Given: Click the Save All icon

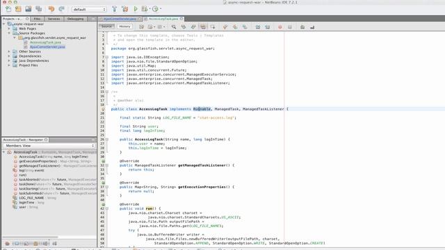Looking at the screenshot, I should (39, 9).
